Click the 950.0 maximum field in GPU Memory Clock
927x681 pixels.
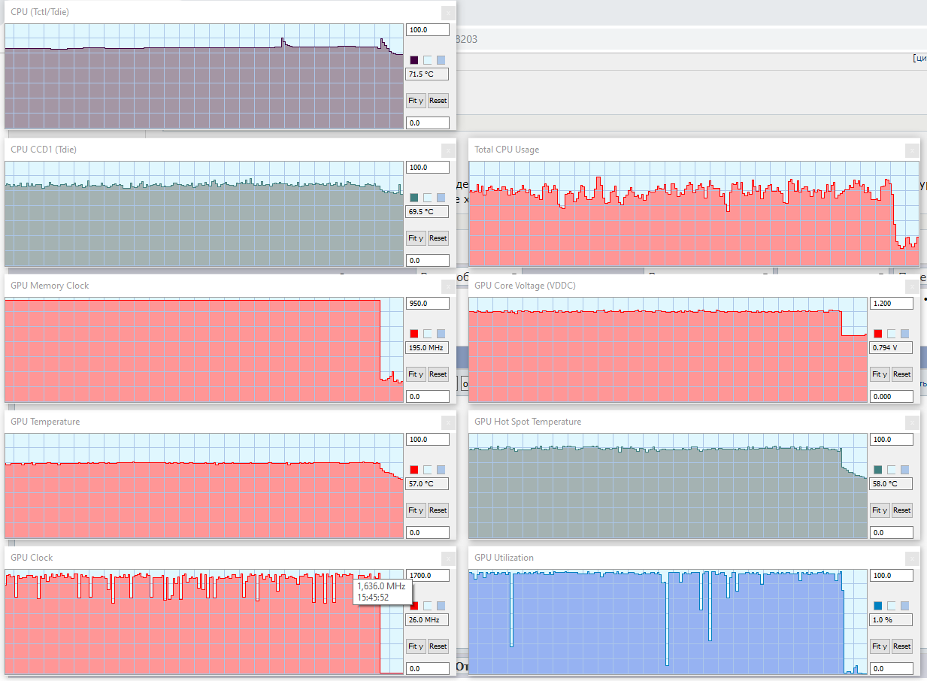click(428, 304)
